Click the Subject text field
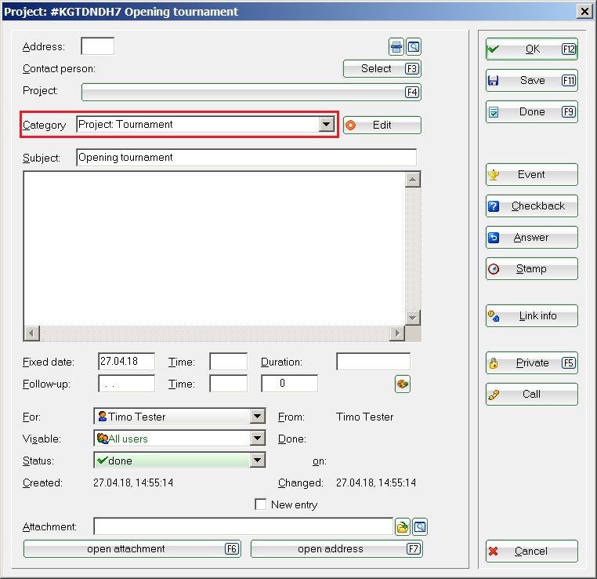597x579 pixels. tap(246, 158)
